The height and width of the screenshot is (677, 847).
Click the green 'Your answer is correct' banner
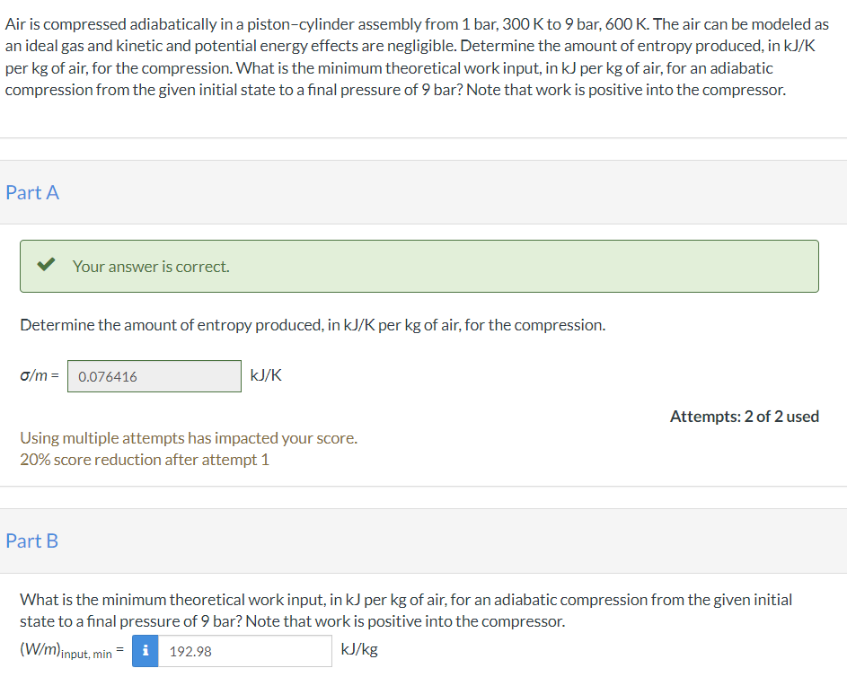[419, 266]
